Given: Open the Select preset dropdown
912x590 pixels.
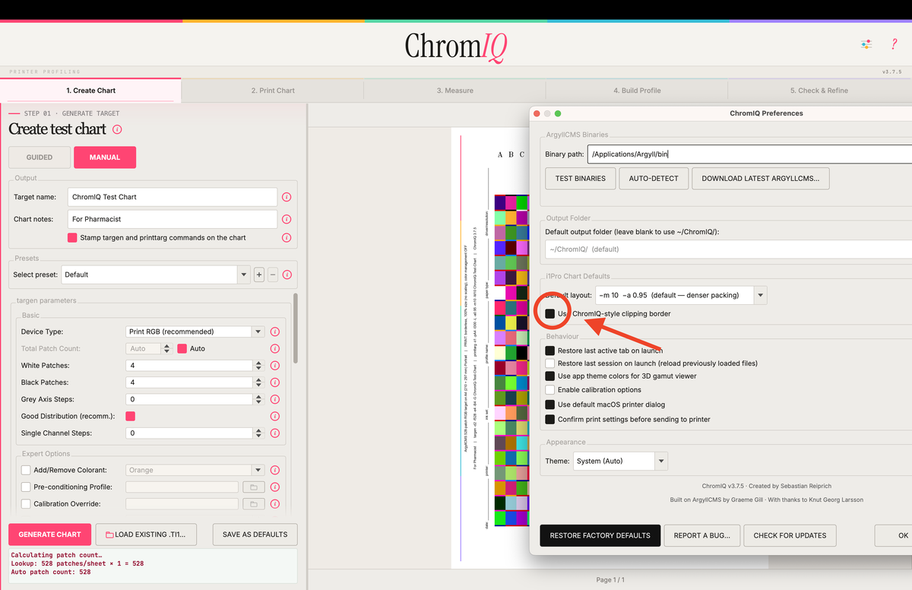Looking at the screenshot, I should (x=156, y=274).
